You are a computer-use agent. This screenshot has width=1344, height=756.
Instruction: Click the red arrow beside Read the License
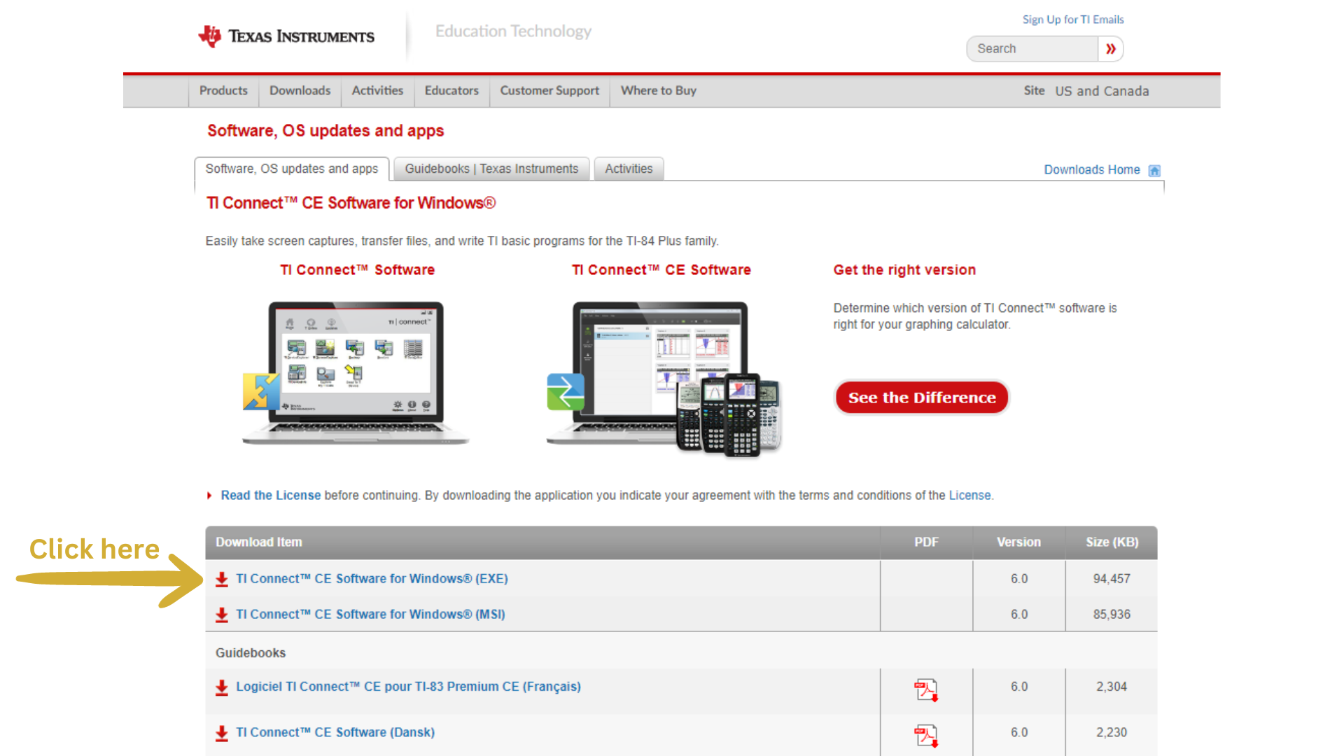coord(209,495)
